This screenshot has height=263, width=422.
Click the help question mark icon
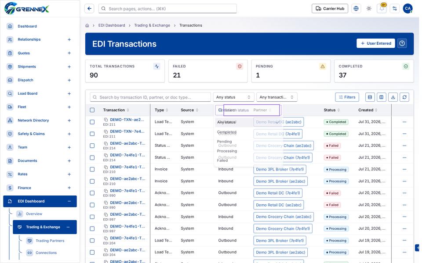click(402, 43)
